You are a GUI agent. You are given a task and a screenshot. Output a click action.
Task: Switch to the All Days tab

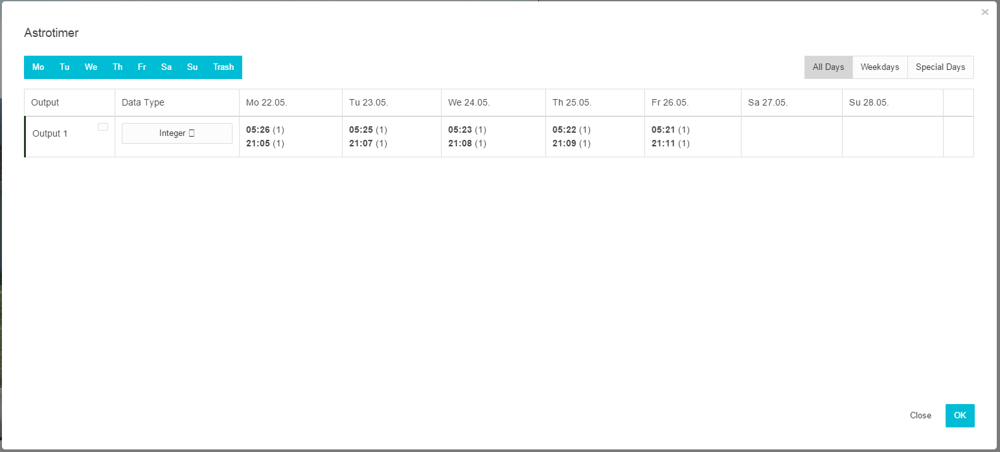[828, 67]
